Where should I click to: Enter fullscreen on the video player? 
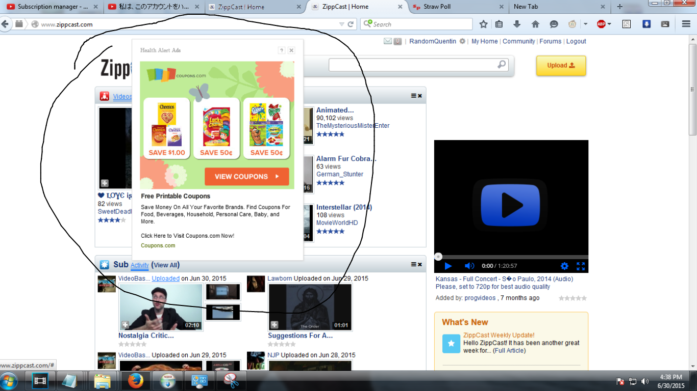[581, 266]
